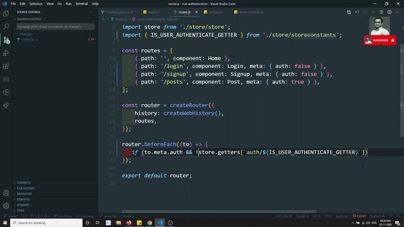Viewport: 404px width, 227px height.
Task: Open the Explorer view in the activity bar
Action: [6, 13]
